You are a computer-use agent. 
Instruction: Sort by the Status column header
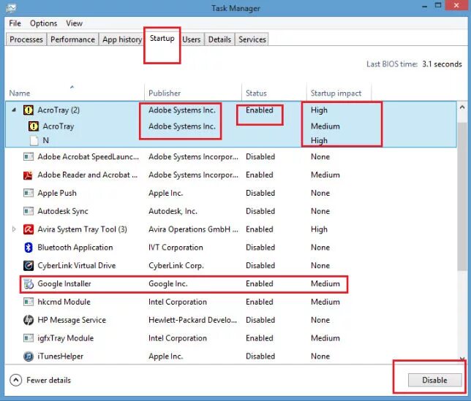click(x=274, y=92)
